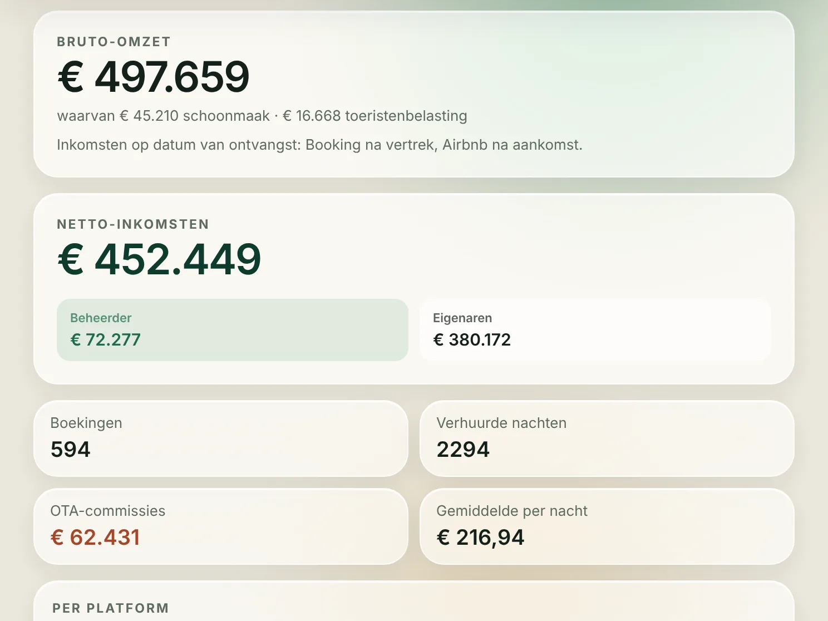Click the € 216,94 average nightly rate

coord(480,538)
